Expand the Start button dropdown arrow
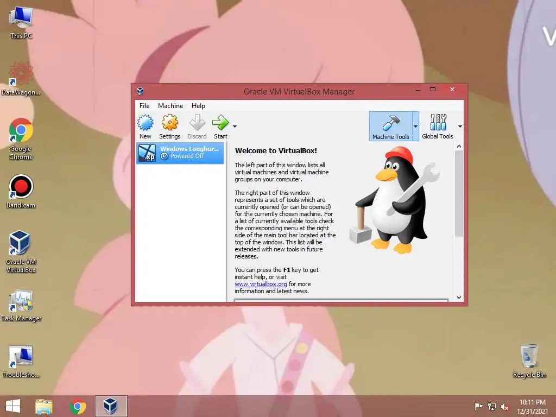The height and width of the screenshot is (417, 556). pyautogui.click(x=235, y=126)
